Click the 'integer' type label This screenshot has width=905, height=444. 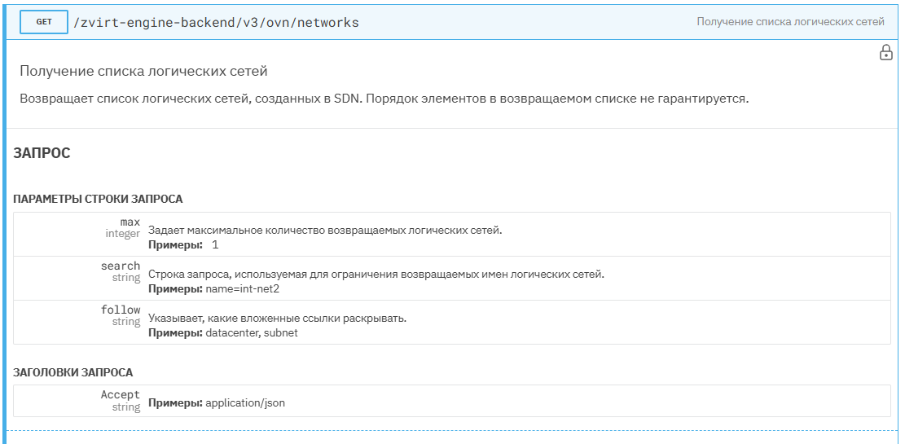pos(122,234)
